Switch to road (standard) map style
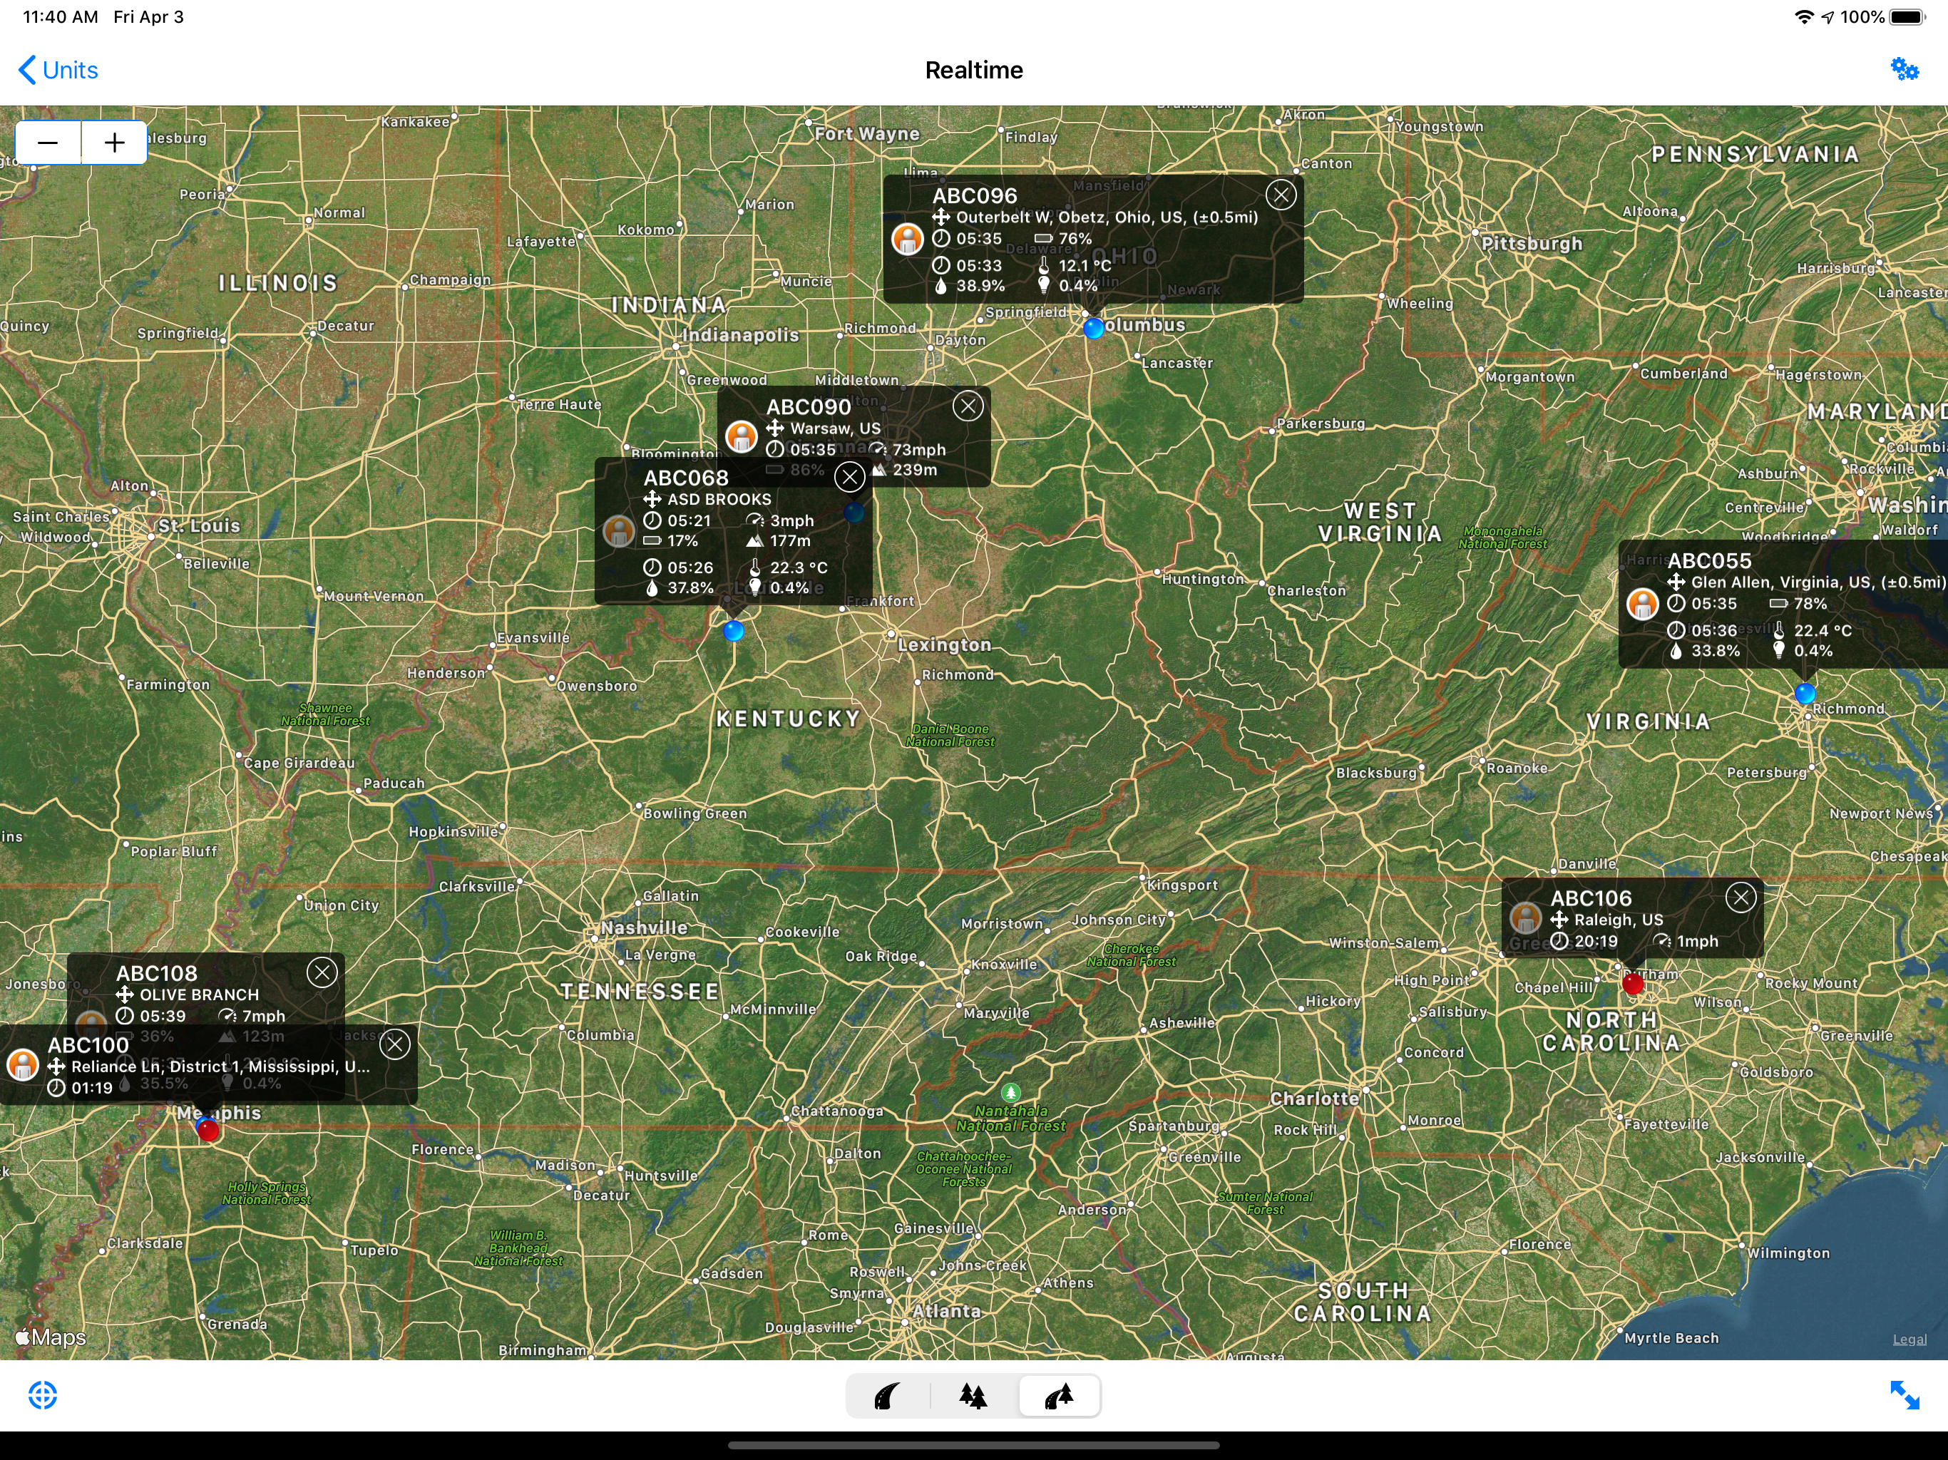The image size is (1948, 1460). point(888,1396)
